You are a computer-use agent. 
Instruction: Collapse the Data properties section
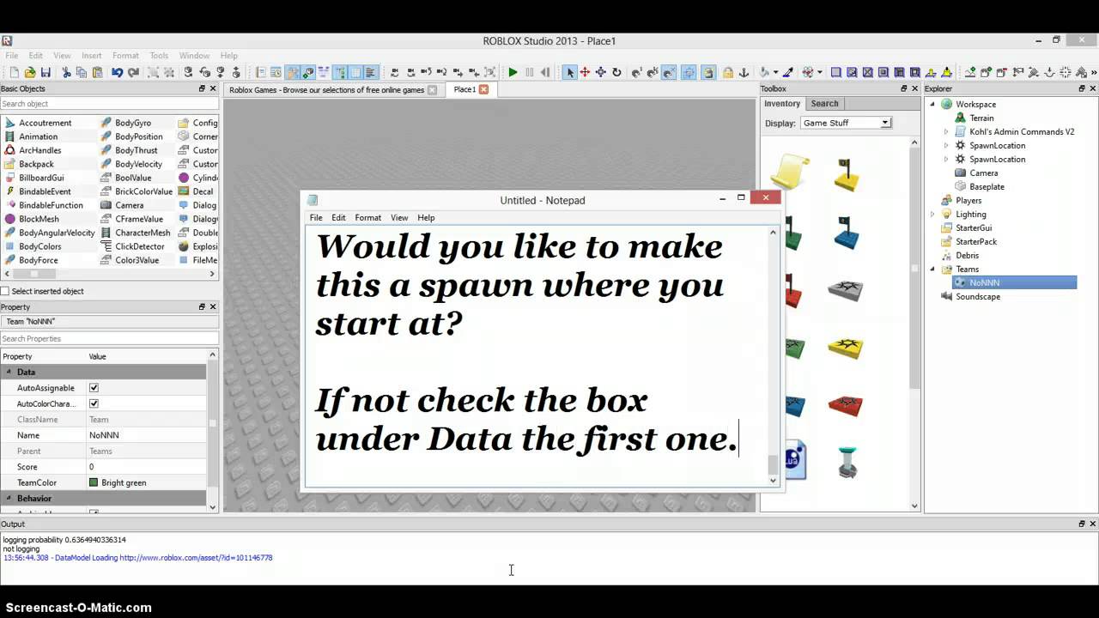click(9, 372)
